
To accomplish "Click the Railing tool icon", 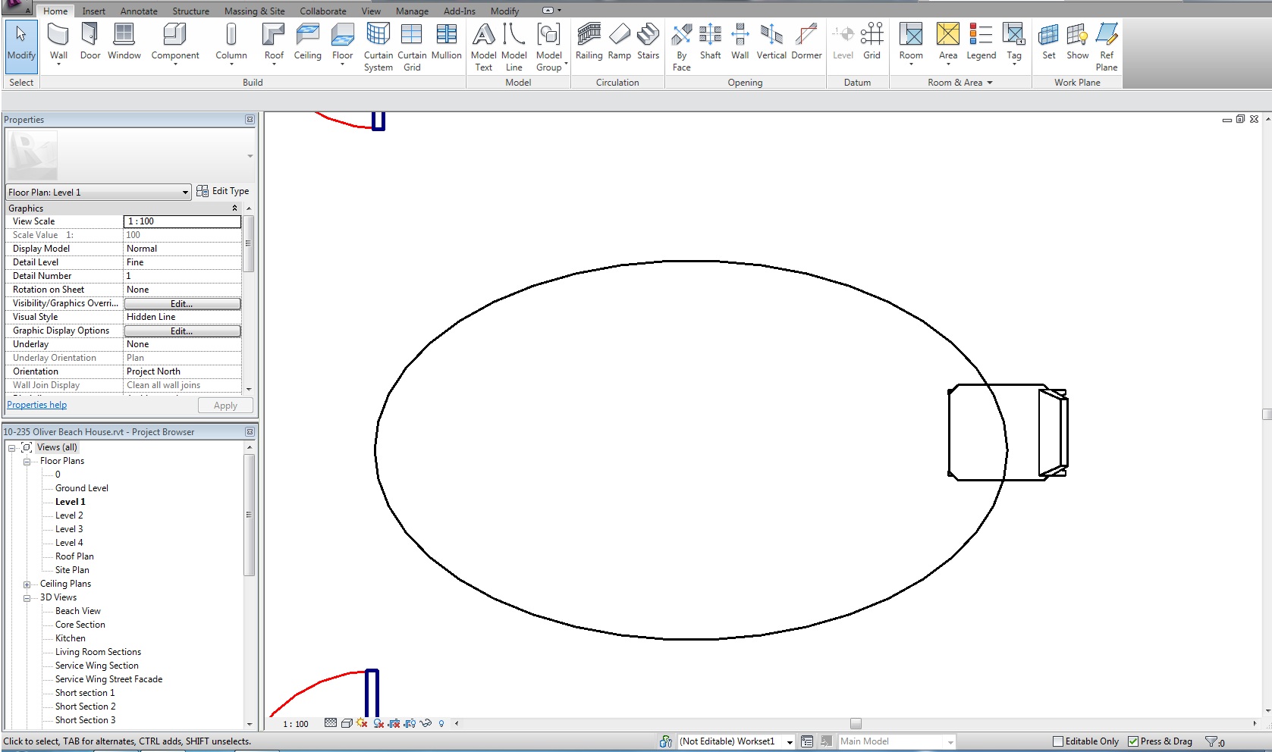I will [589, 42].
